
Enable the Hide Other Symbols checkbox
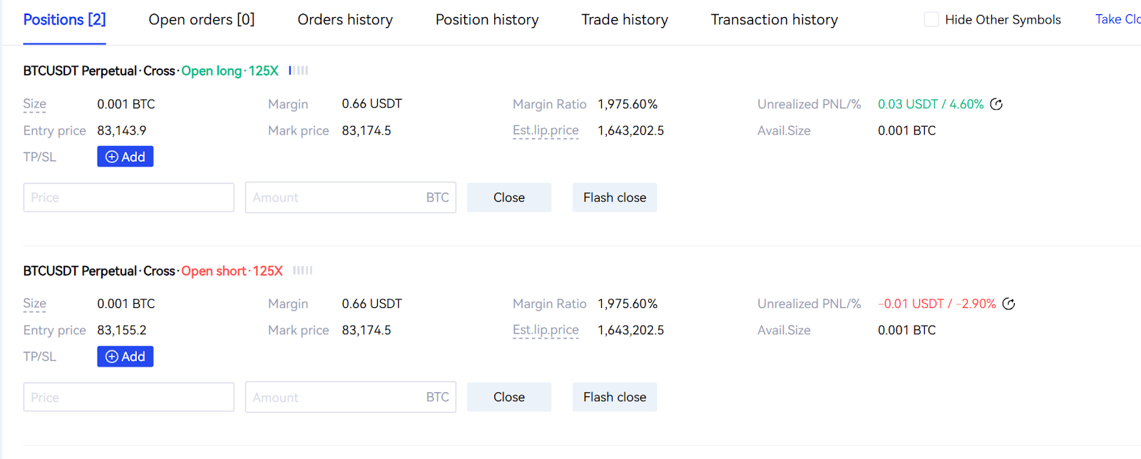[931, 20]
